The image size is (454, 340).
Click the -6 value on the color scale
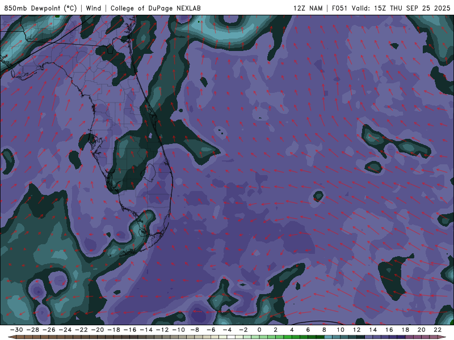pyautogui.click(x=211, y=330)
